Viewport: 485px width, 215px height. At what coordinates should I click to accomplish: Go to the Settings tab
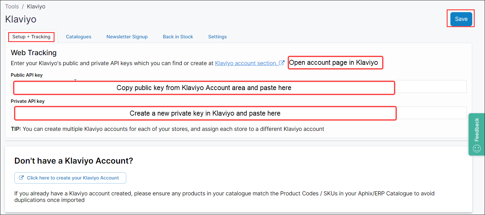(217, 37)
